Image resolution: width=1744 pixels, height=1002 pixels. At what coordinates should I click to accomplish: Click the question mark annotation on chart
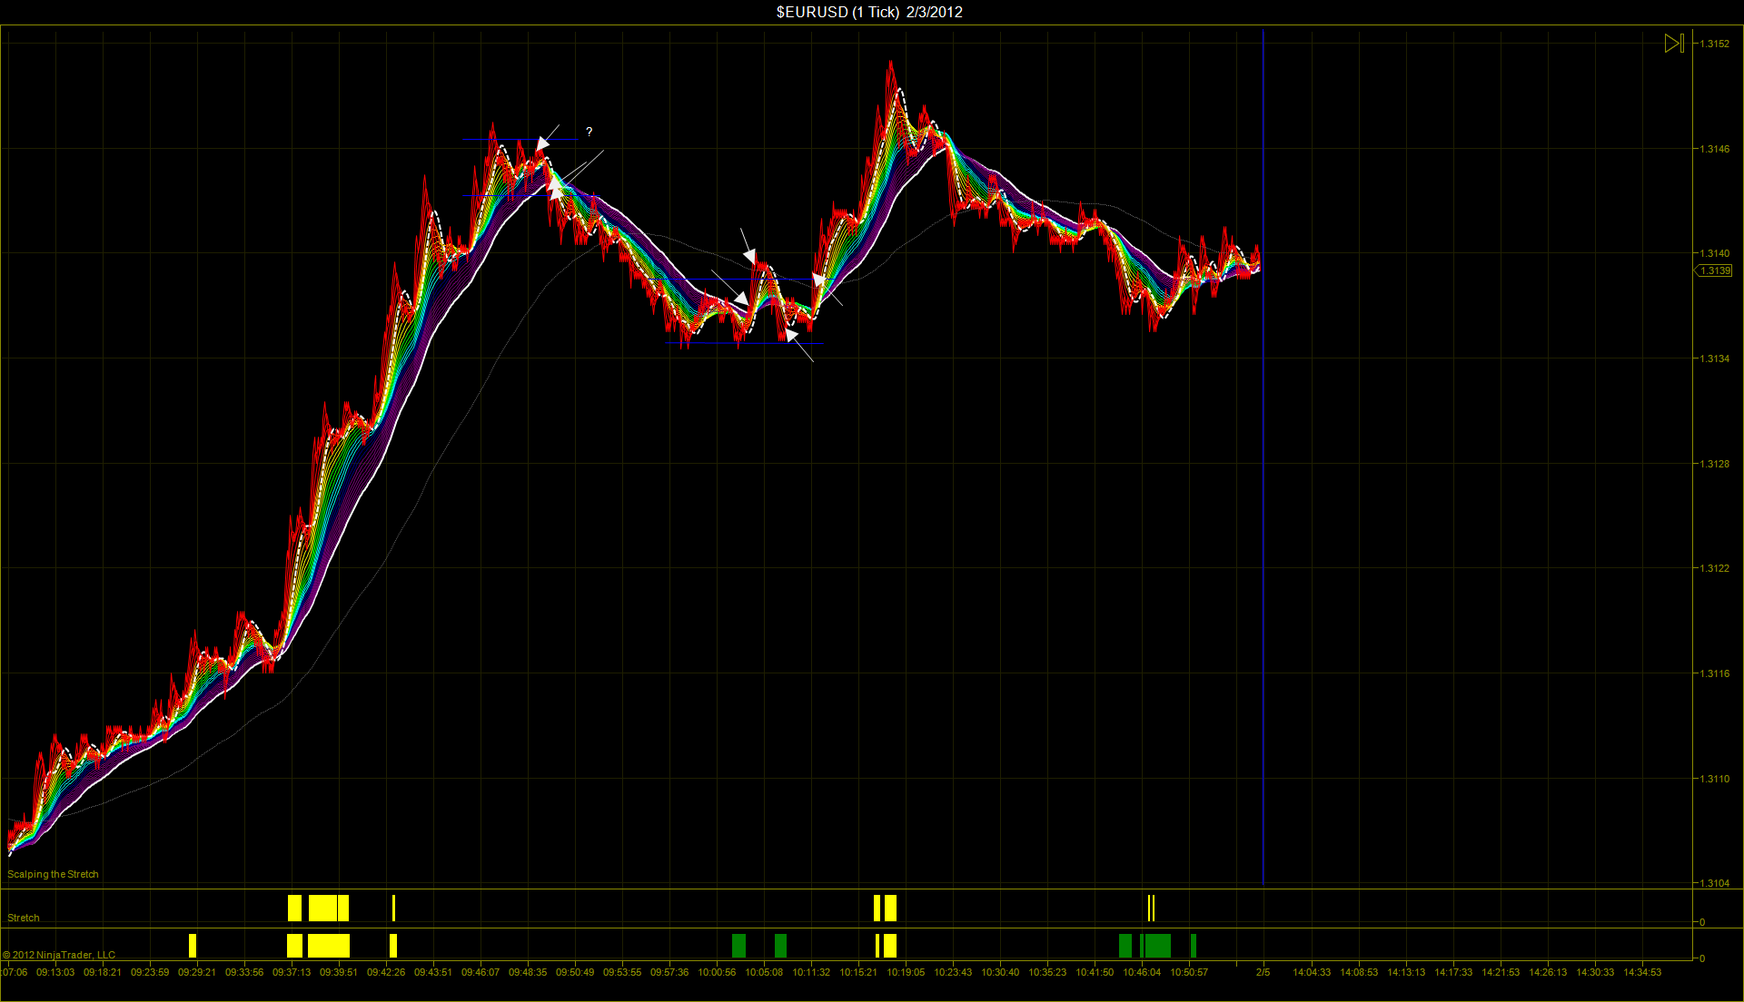coord(590,132)
